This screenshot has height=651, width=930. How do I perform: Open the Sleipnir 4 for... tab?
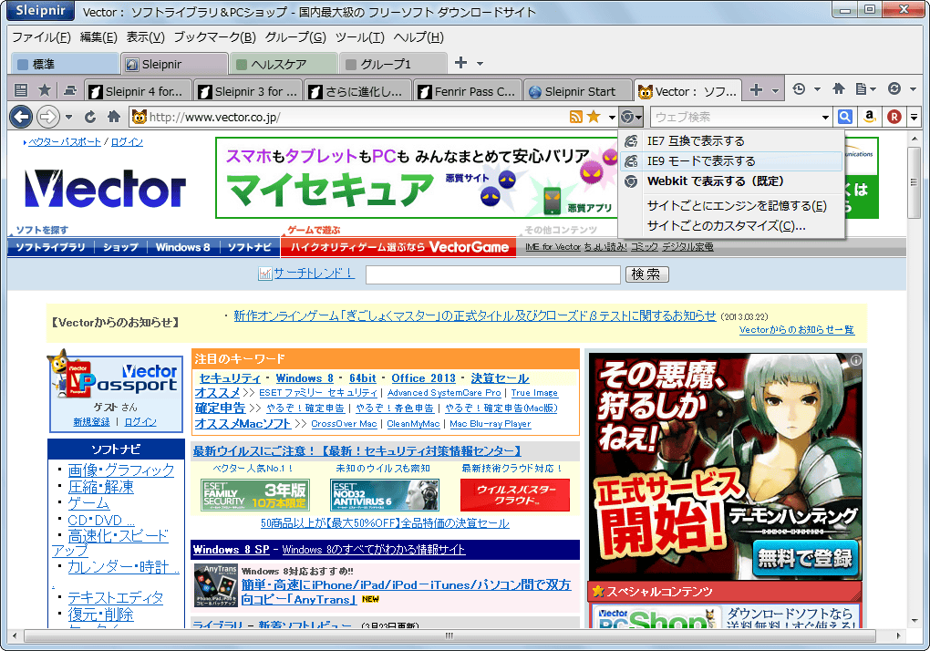(x=138, y=91)
